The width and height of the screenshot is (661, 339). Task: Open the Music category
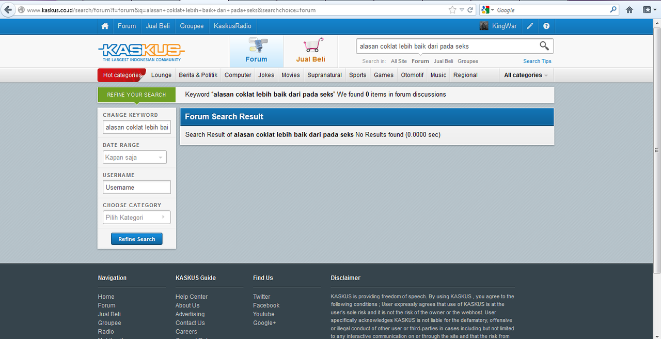(438, 75)
